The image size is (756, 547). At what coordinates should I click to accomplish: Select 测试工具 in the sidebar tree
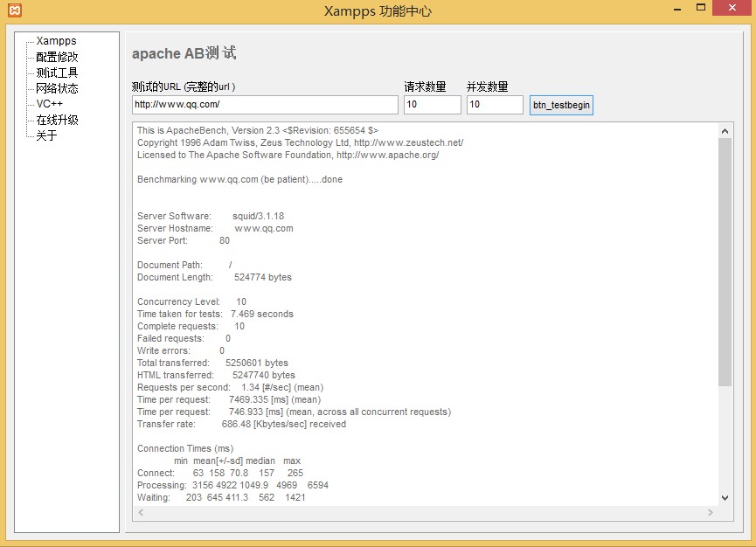tap(57, 73)
